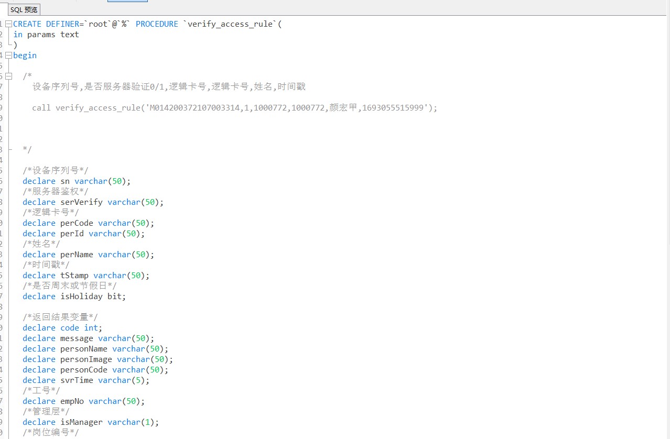Click the 'declare code int' line

pyautogui.click(x=62, y=328)
